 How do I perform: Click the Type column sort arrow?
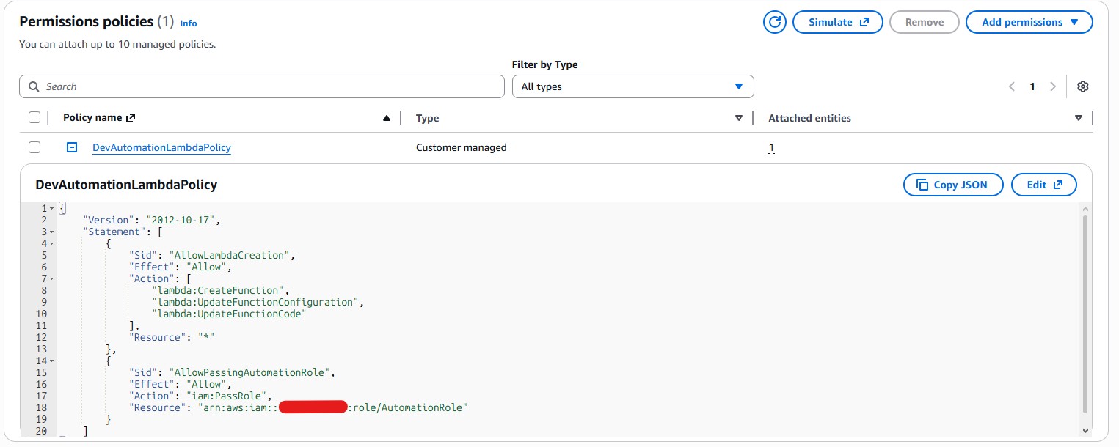739,118
